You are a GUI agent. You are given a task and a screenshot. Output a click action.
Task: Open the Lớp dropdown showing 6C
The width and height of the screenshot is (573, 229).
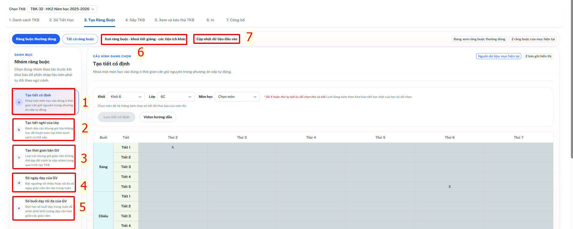pos(176,97)
